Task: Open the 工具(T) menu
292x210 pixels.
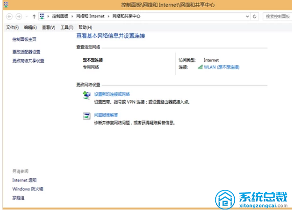Action: pyautogui.click(x=67, y=28)
